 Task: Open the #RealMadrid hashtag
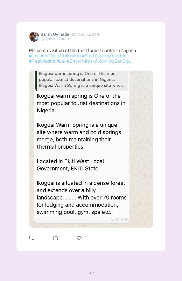42,61
